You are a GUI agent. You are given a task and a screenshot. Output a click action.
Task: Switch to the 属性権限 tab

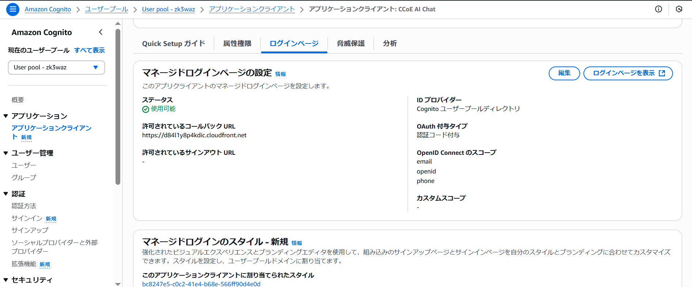pyautogui.click(x=237, y=43)
